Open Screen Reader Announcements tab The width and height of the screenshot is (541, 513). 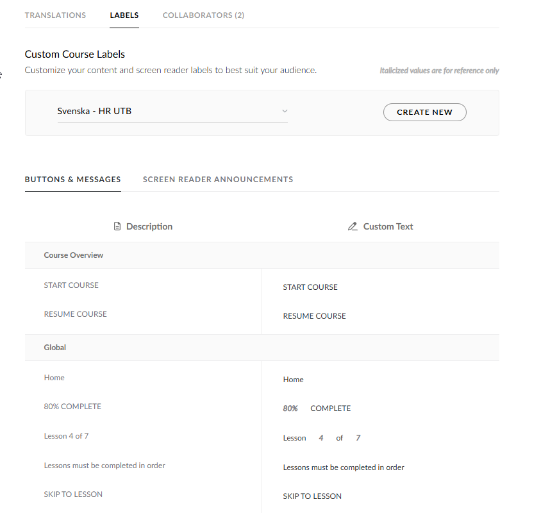click(218, 180)
